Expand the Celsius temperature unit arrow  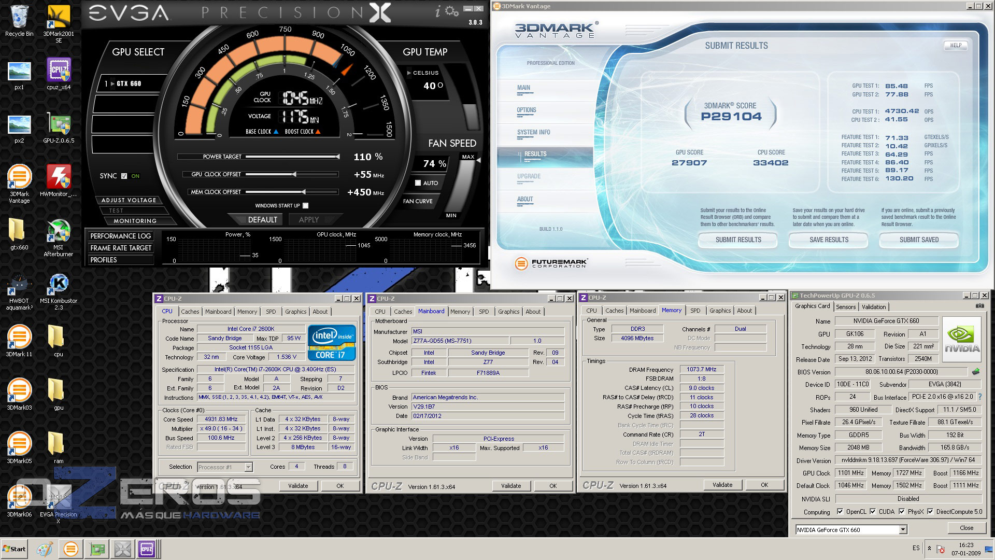409,73
